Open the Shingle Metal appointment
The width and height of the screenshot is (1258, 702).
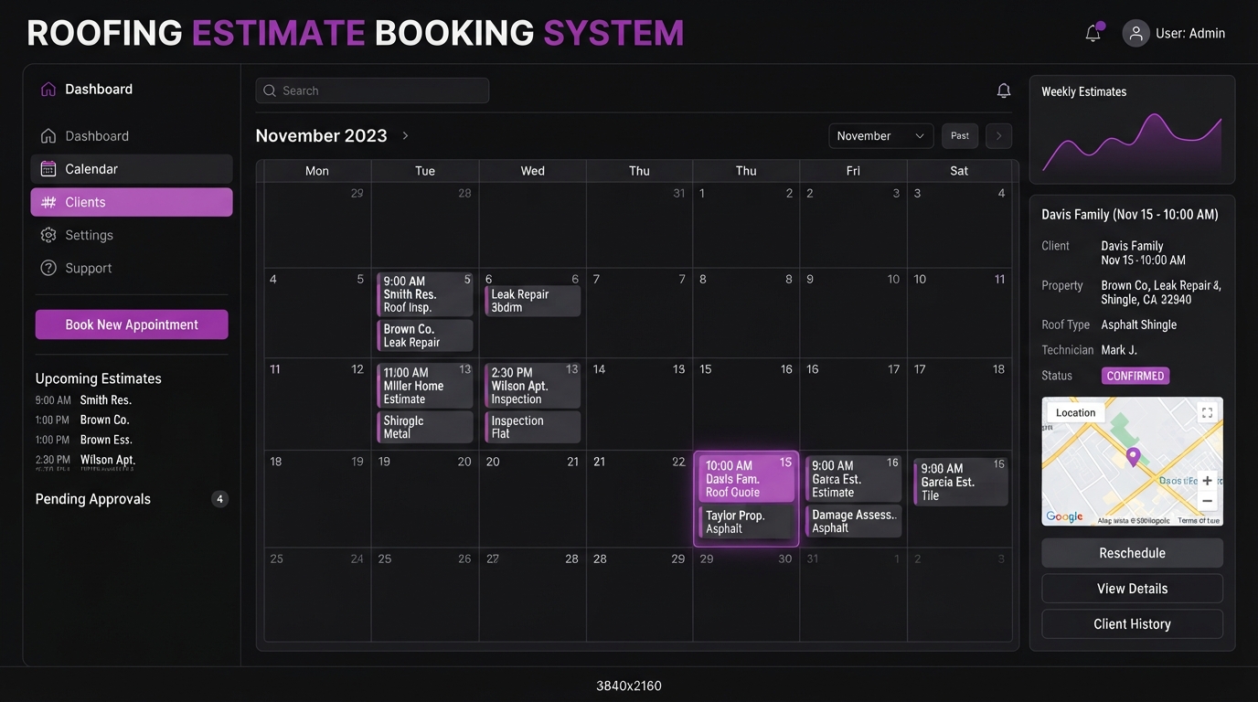coord(425,427)
